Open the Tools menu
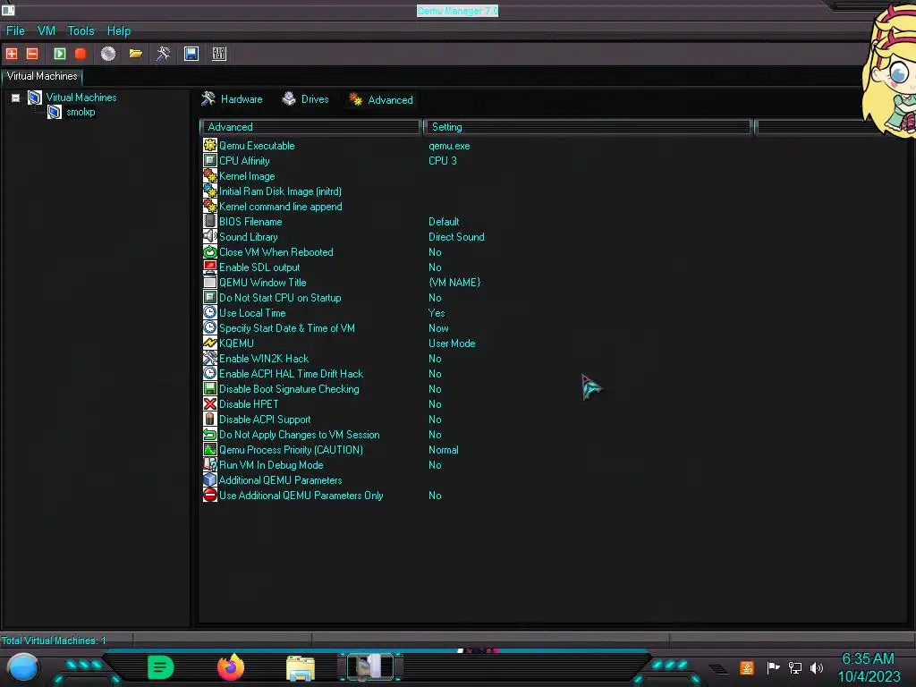Viewport: 916px width, 687px height. pos(81,31)
